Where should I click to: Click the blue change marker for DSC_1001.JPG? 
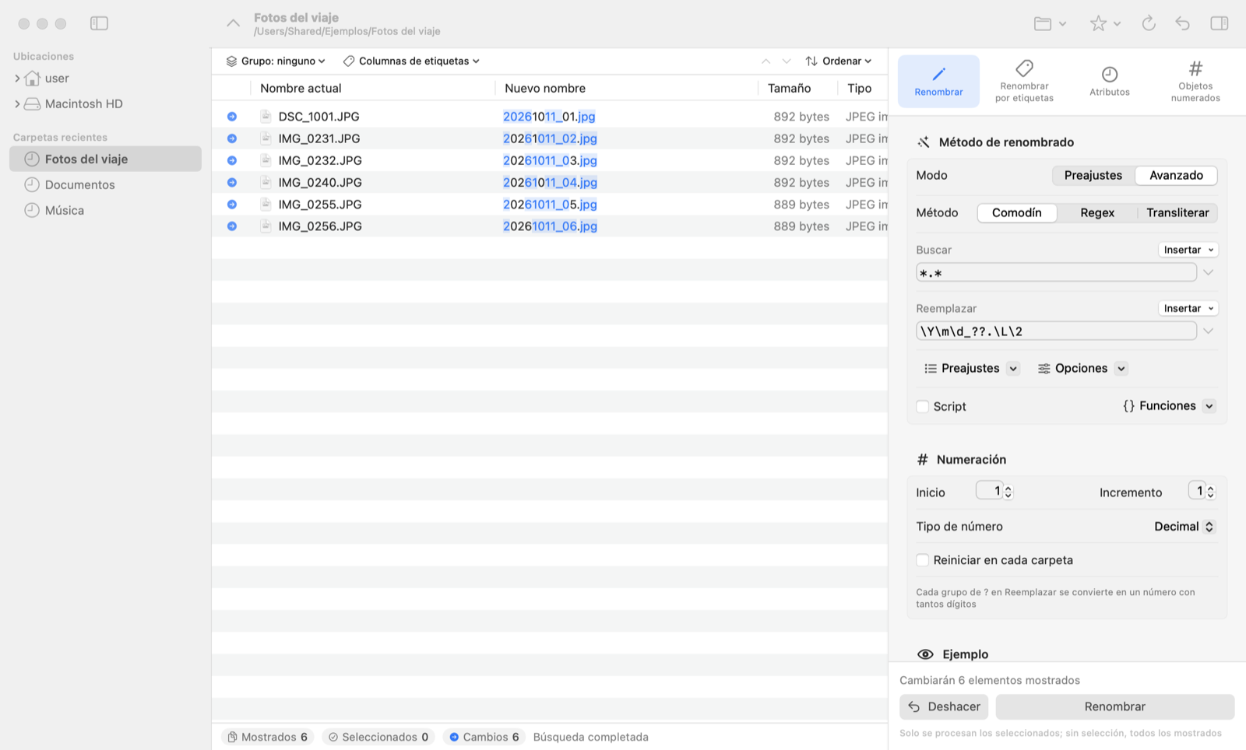click(x=232, y=117)
